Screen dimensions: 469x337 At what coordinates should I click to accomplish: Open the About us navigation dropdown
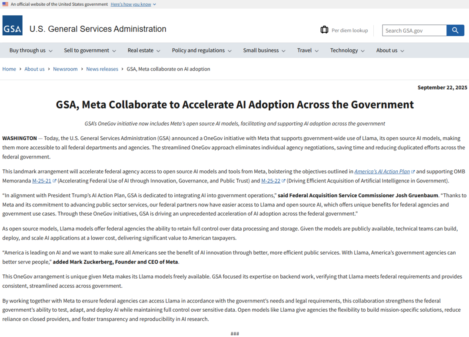pos(390,51)
